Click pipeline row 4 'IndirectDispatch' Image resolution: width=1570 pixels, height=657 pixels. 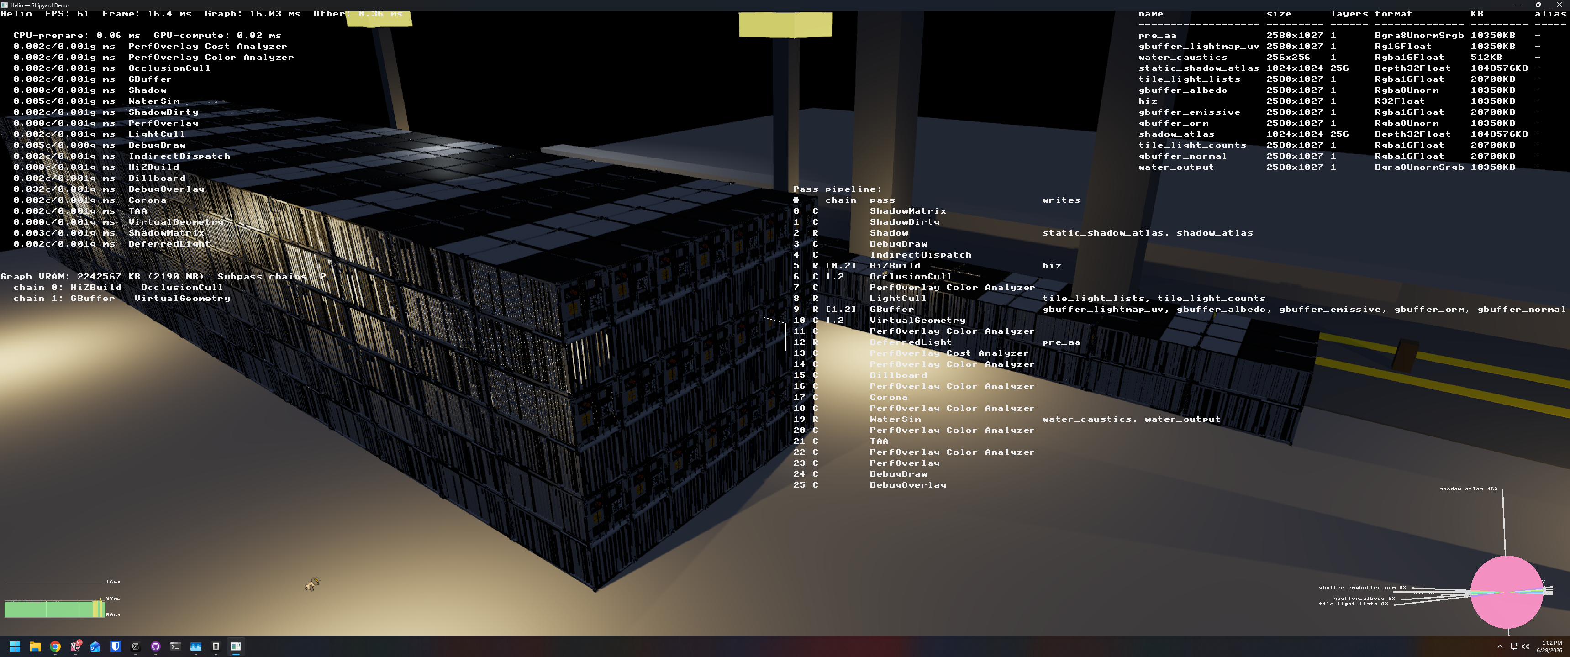[x=883, y=255]
